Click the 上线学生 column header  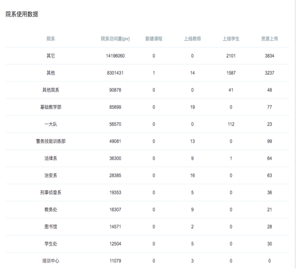coord(231,39)
